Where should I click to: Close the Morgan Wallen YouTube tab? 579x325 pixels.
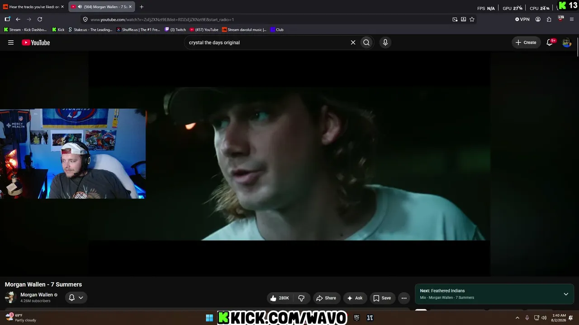point(130,7)
